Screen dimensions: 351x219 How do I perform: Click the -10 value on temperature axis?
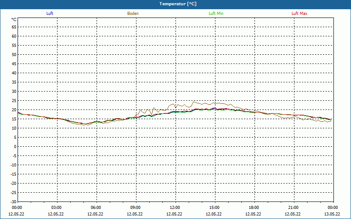(14, 165)
